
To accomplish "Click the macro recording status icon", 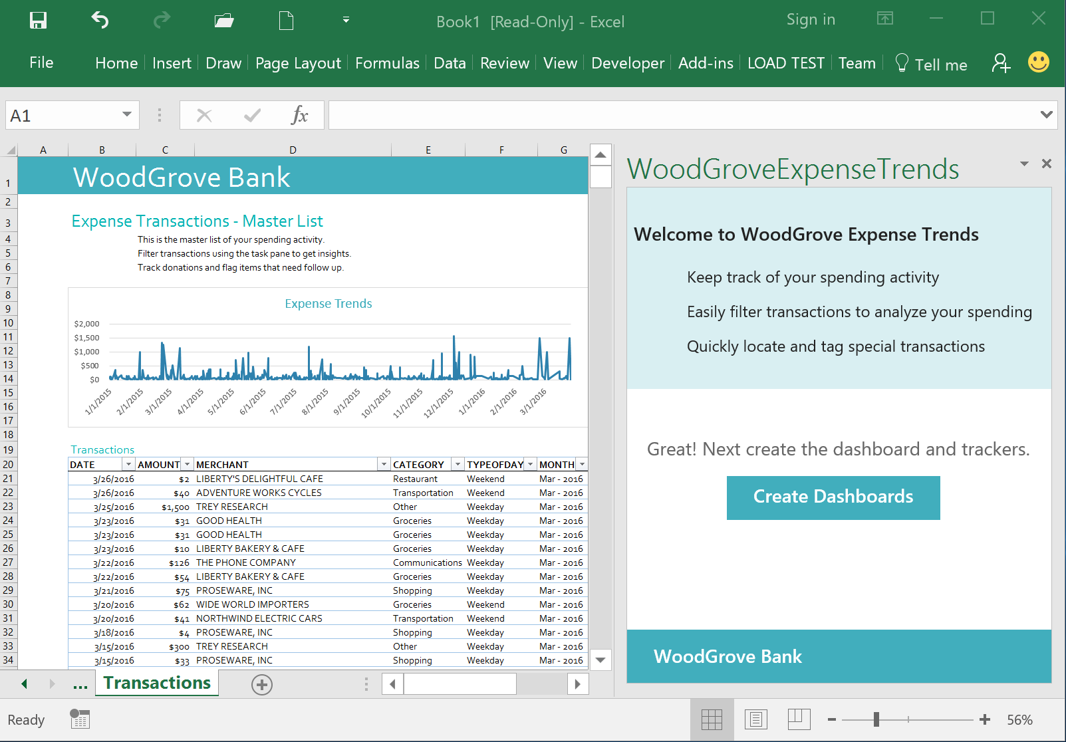I will point(80,719).
